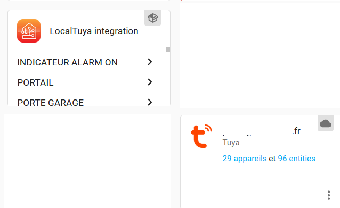Click the LocalTuya list scrollbar thumb
340x208 pixels.
pyautogui.click(x=168, y=49)
